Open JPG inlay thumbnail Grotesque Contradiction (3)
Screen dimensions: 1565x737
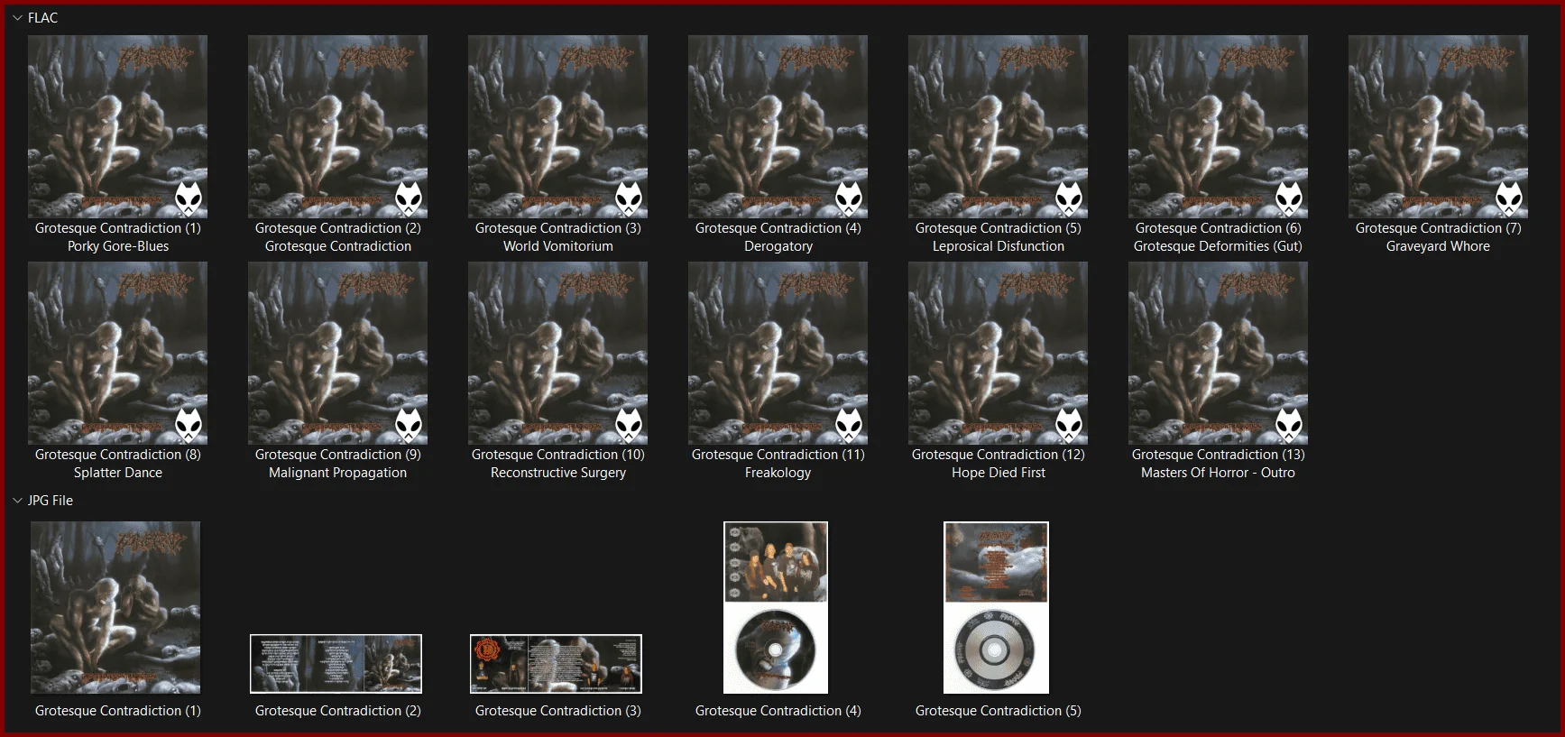point(556,664)
